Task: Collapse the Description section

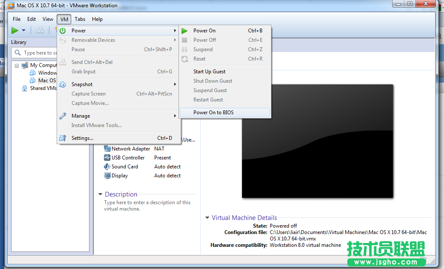Action: pyautogui.click(x=100, y=194)
